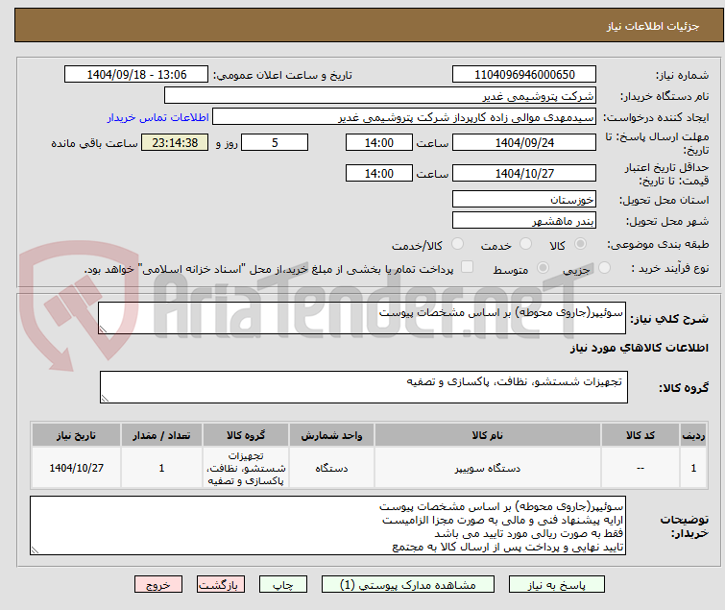Open 'مشاهده مدارک پیوستی (1)' attachments
Image resolution: width=725 pixels, height=610 pixels.
point(408,585)
